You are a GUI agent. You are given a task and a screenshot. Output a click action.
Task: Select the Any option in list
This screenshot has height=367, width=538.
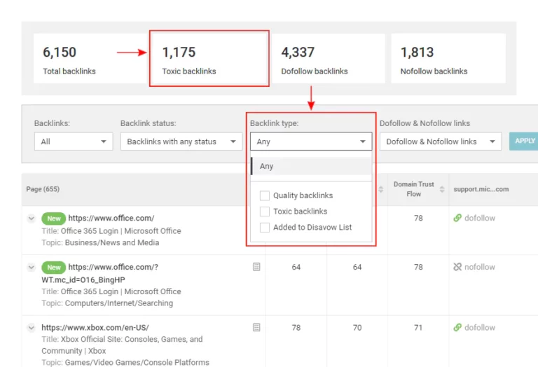(x=311, y=166)
